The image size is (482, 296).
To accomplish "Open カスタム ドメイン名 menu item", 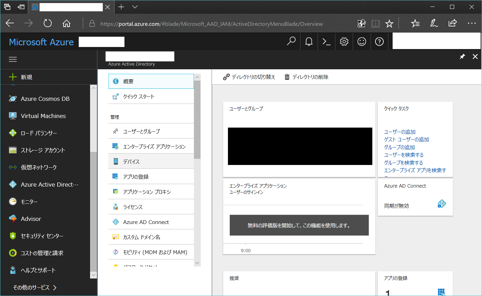I will (x=151, y=237).
